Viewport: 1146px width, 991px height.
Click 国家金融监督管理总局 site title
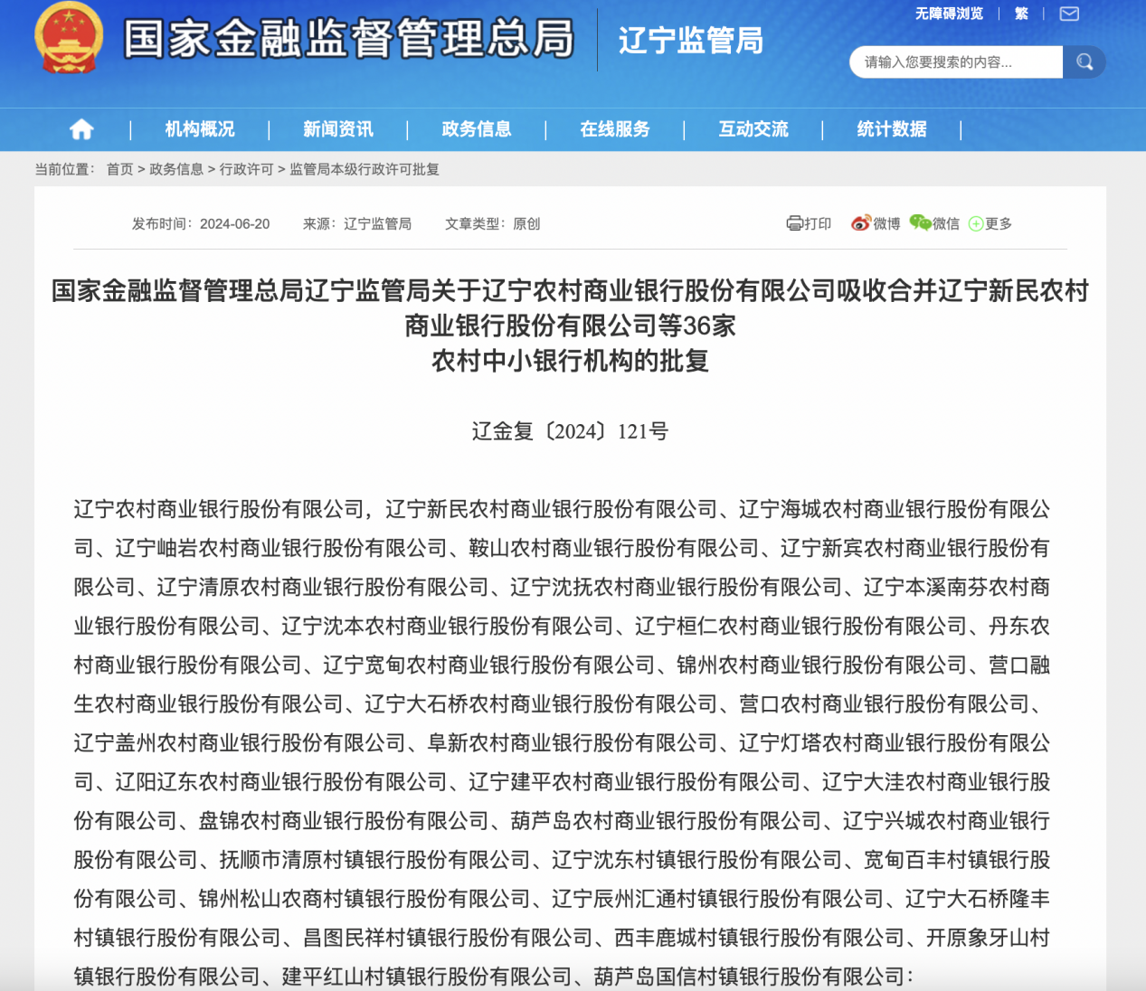pos(349,39)
